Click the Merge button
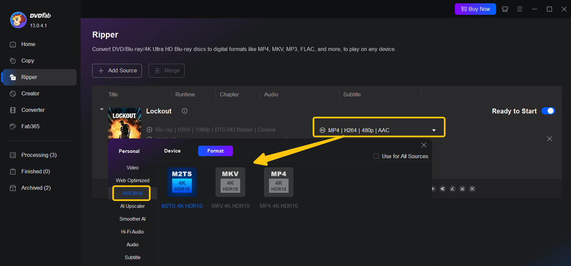 tap(167, 71)
